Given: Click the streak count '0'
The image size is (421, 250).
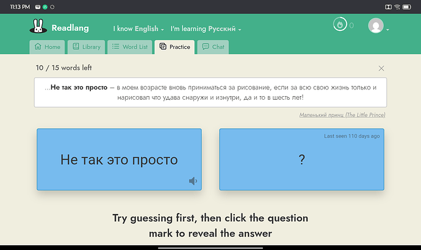Looking at the screenshot, I should 351,26.
